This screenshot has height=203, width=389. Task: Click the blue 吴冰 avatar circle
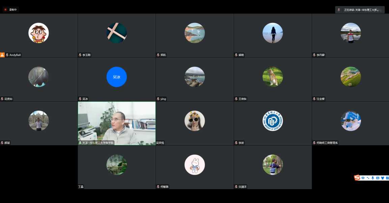click(x=116, y=77)
